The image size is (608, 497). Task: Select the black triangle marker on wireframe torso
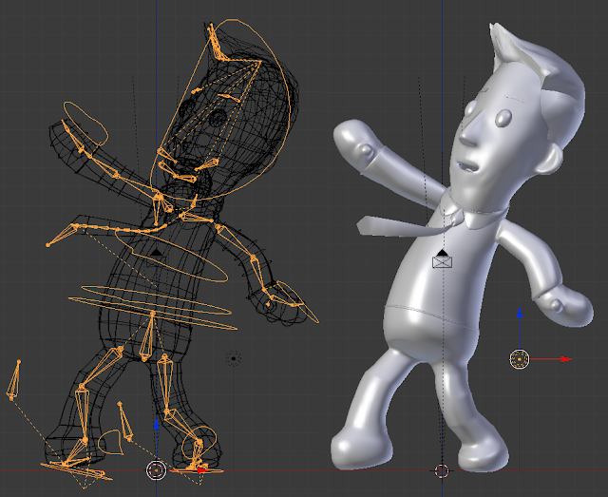pyautogui.click(x=156, y=252)
